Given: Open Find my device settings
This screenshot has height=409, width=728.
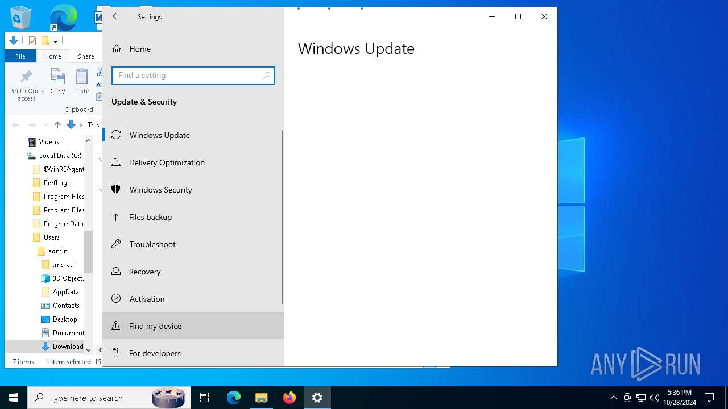Looking at the screenshot, I should [x=193, y=326].
